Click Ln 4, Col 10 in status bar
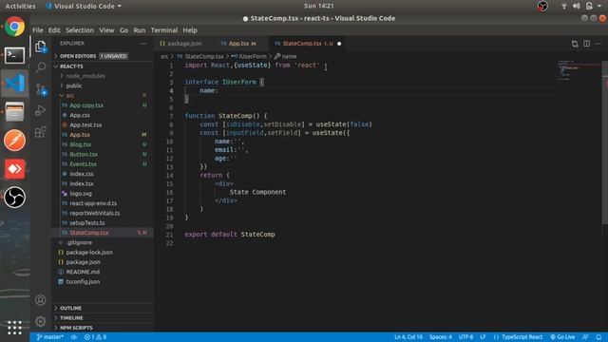This screenshot has width=608, height=342. [408, 337]
